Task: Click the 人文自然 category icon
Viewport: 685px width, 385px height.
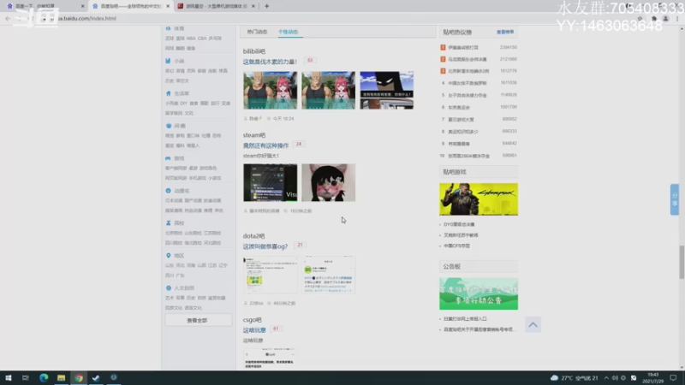Action: pyautogui.click(x=168, y=288)
